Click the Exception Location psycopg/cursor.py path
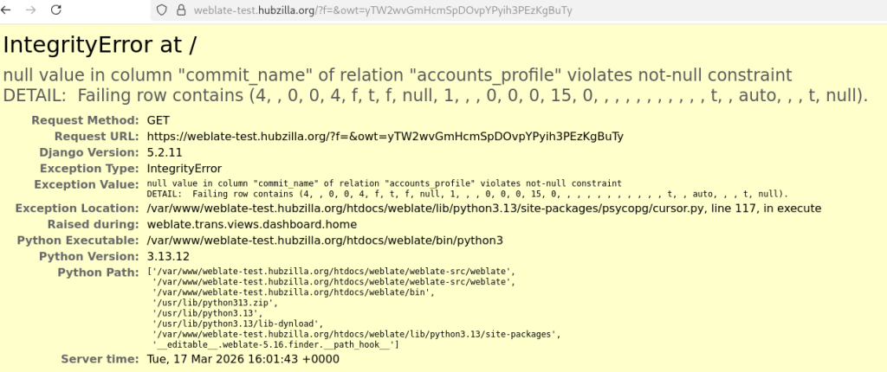This screenshot has width=887, height=372. 483,208
